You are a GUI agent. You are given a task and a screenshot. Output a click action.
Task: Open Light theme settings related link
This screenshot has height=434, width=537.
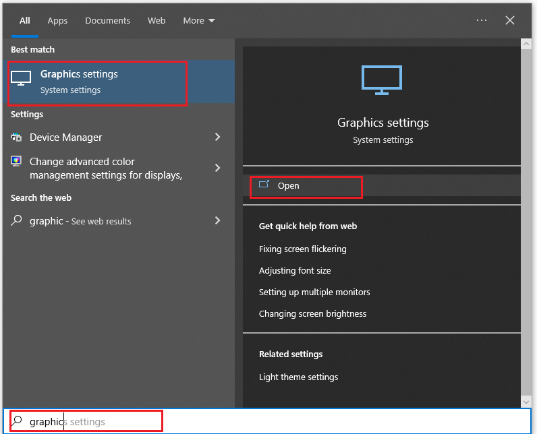299,377
